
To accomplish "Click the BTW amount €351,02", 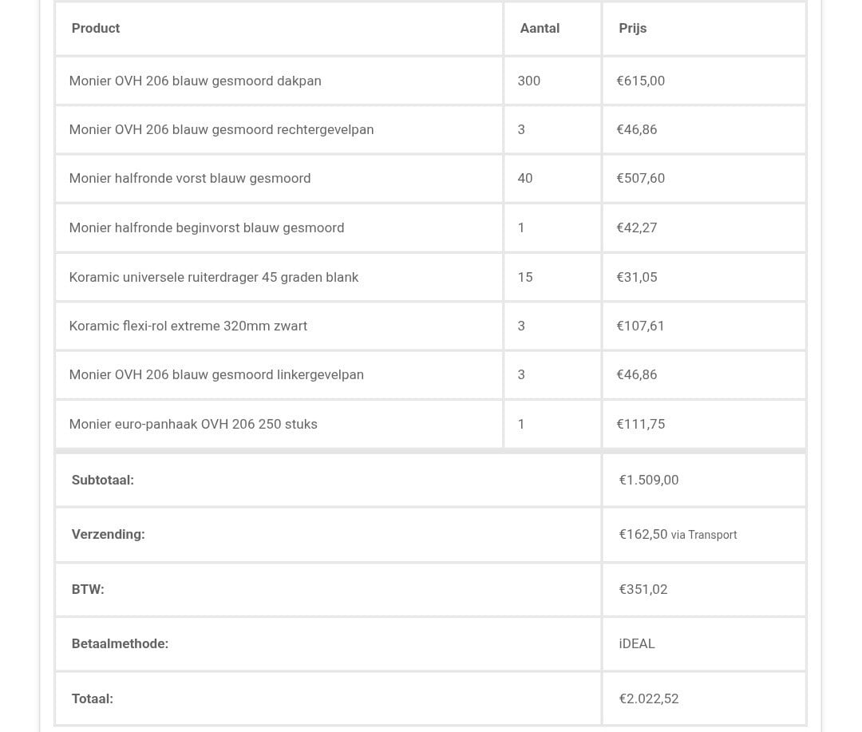I will coord(643,590).
